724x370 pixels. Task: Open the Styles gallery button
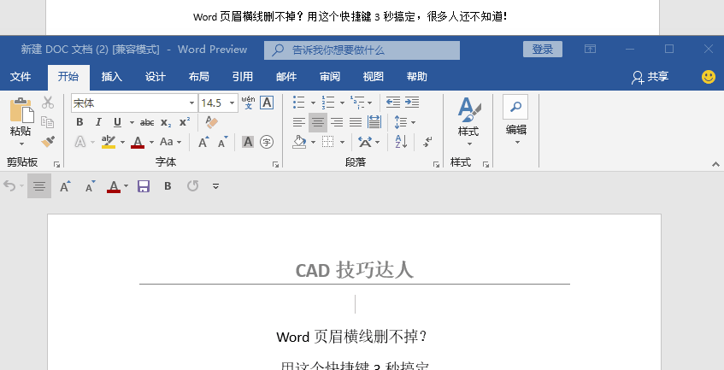(x=468, y=122)
